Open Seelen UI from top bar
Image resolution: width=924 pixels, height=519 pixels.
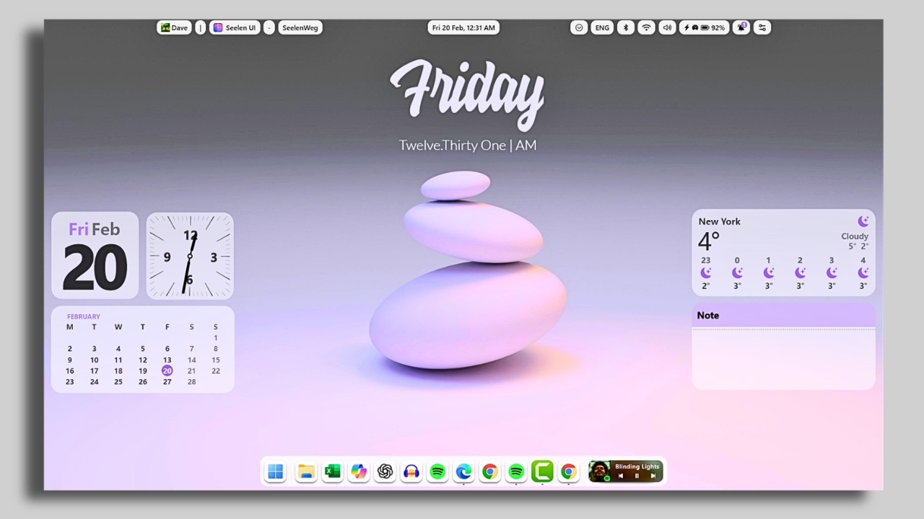click(x=235, y=28)
